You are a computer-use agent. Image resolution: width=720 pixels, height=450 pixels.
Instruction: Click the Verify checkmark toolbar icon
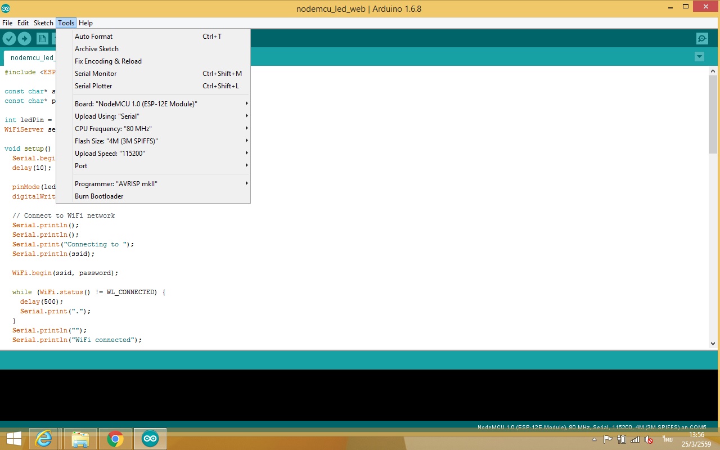9,38
